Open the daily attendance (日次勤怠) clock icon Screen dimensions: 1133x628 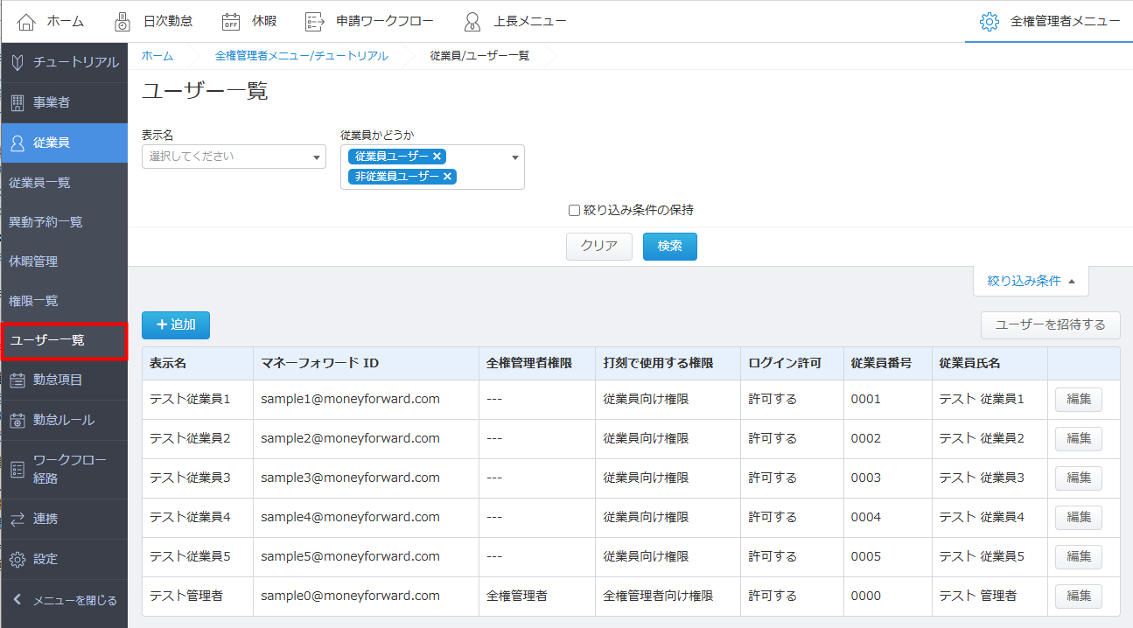click(x=123, y=21)
